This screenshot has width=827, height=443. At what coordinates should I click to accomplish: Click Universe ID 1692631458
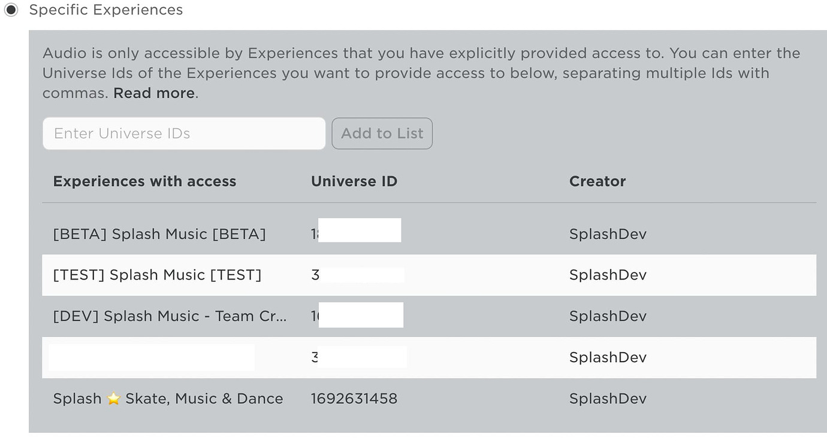354,399
